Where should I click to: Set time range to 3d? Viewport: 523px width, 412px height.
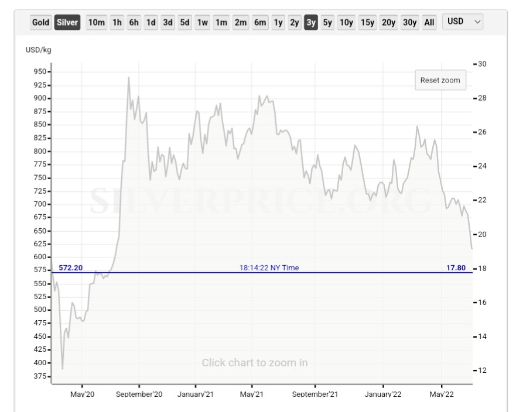168,22
